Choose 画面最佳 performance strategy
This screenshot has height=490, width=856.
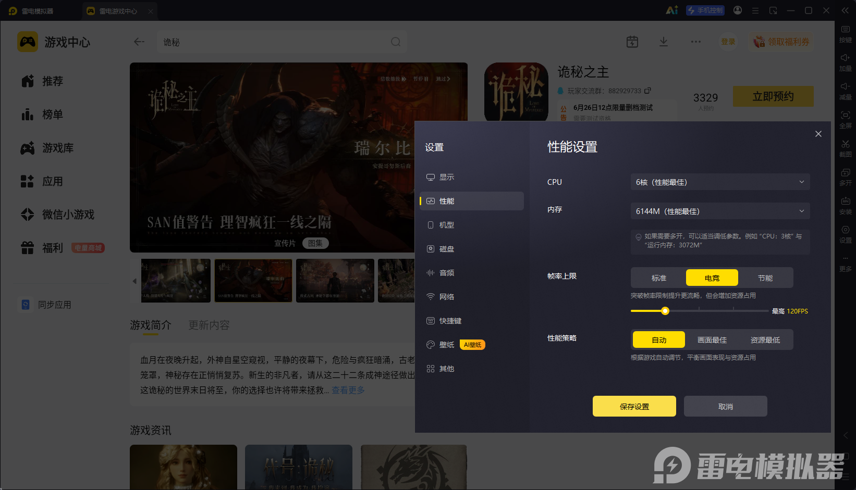tap(712, 340)
